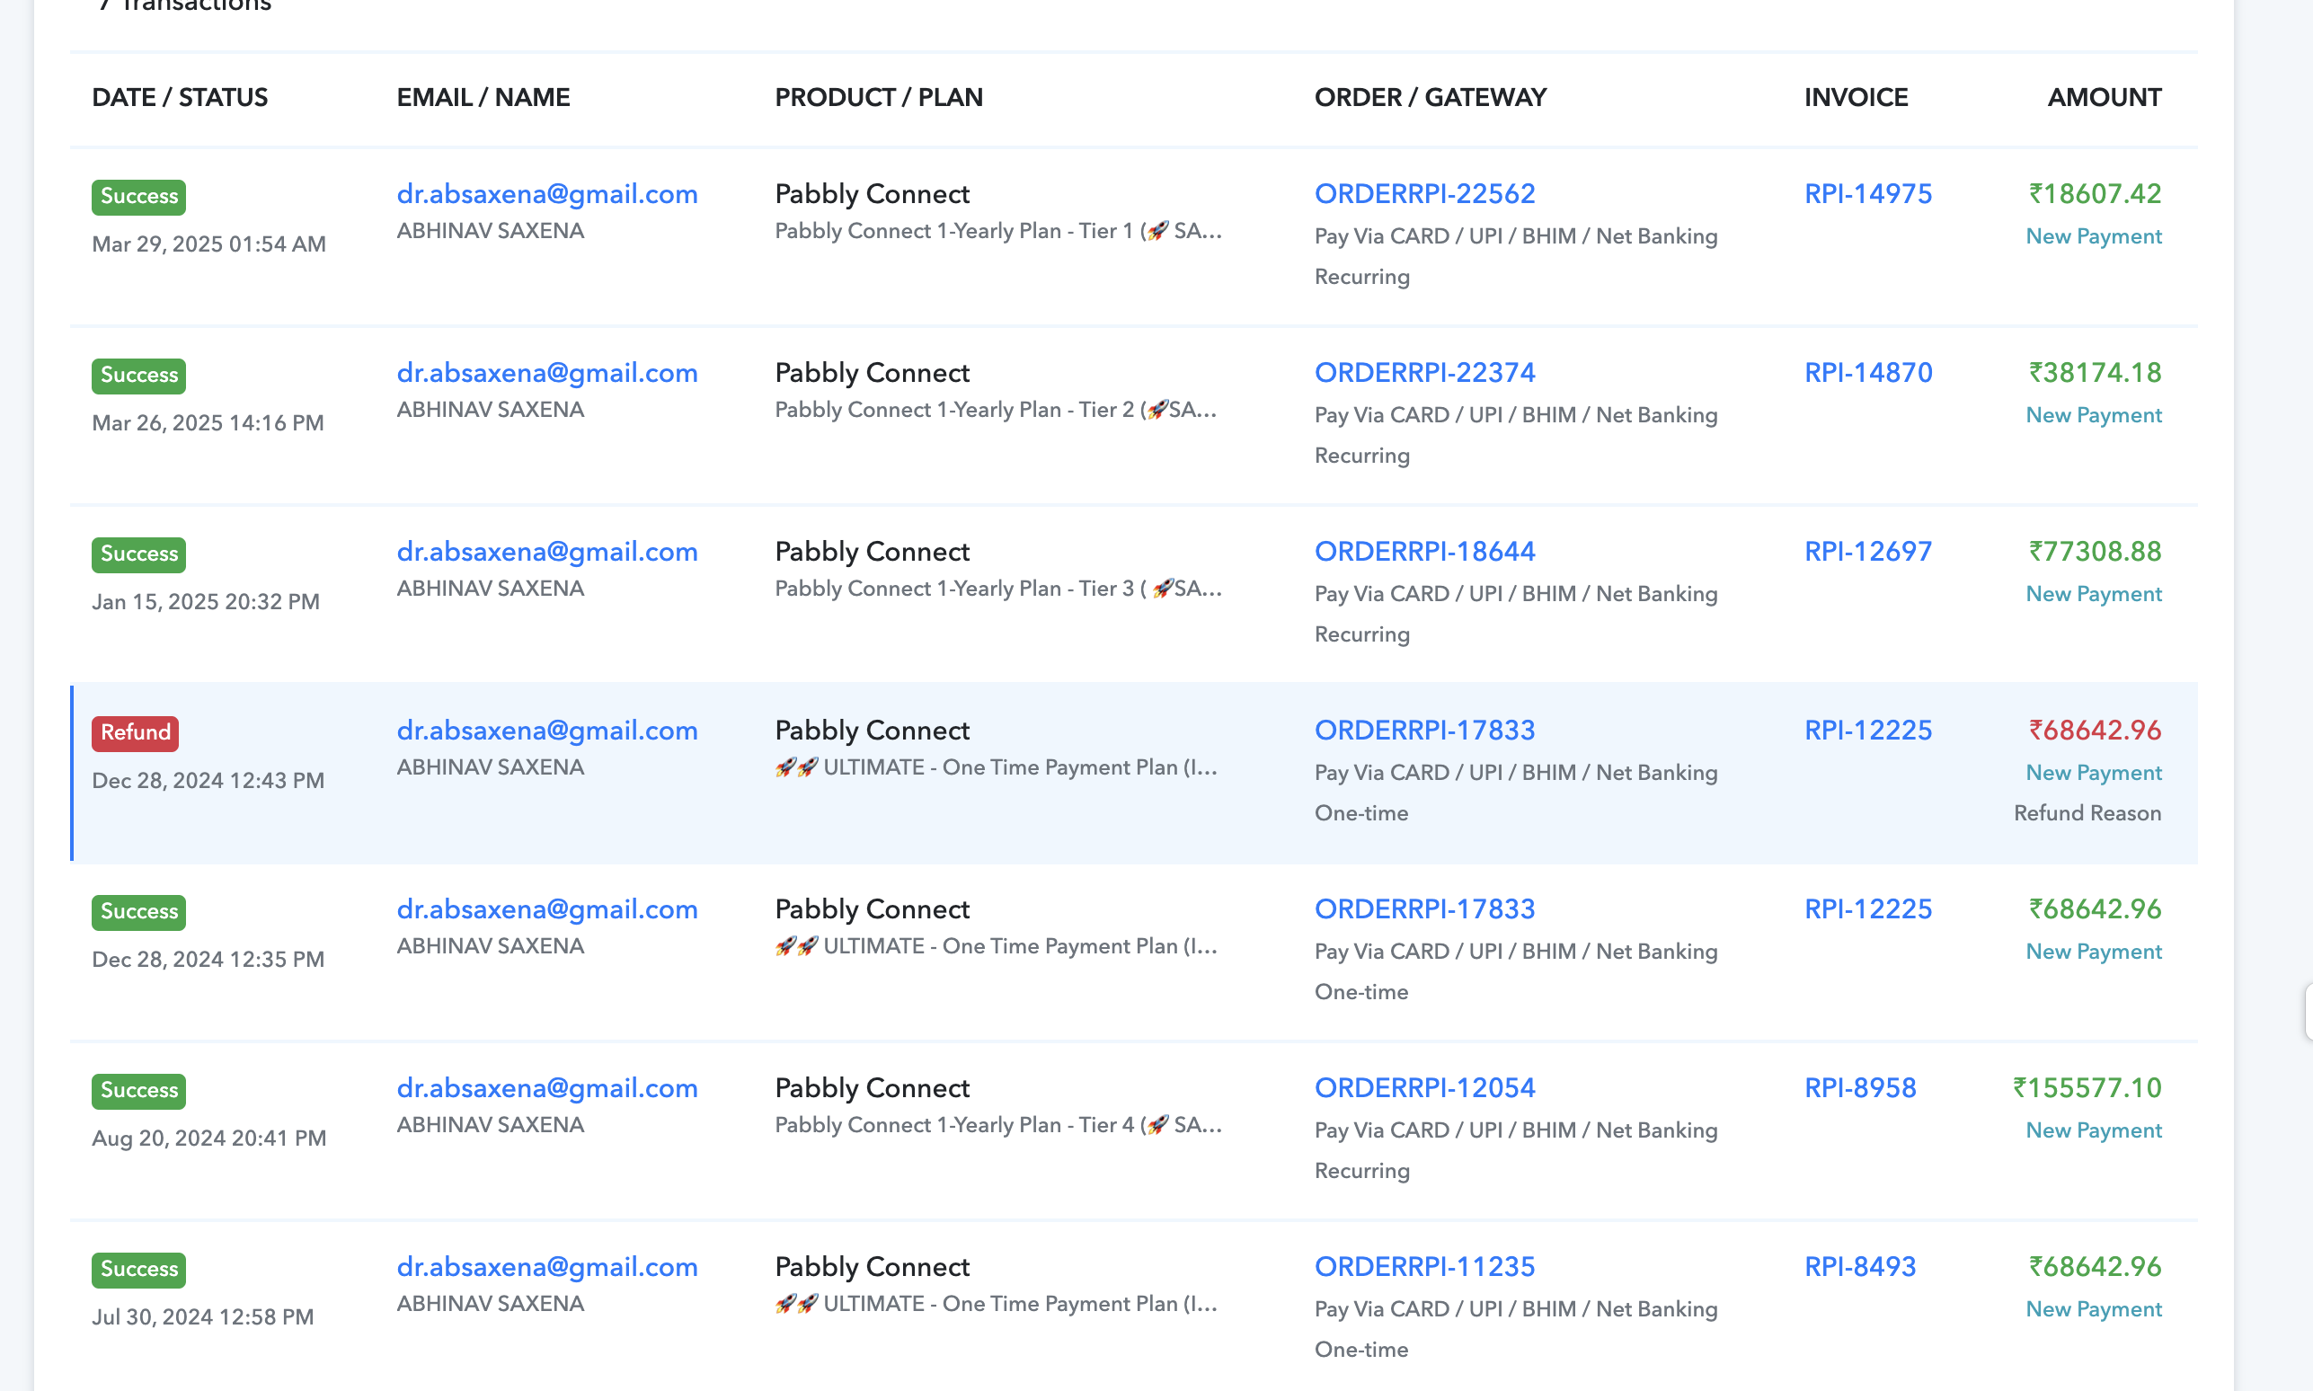
Task: Open email link in Jan 15, 2025 row
Action: click(x=547, y=552)
